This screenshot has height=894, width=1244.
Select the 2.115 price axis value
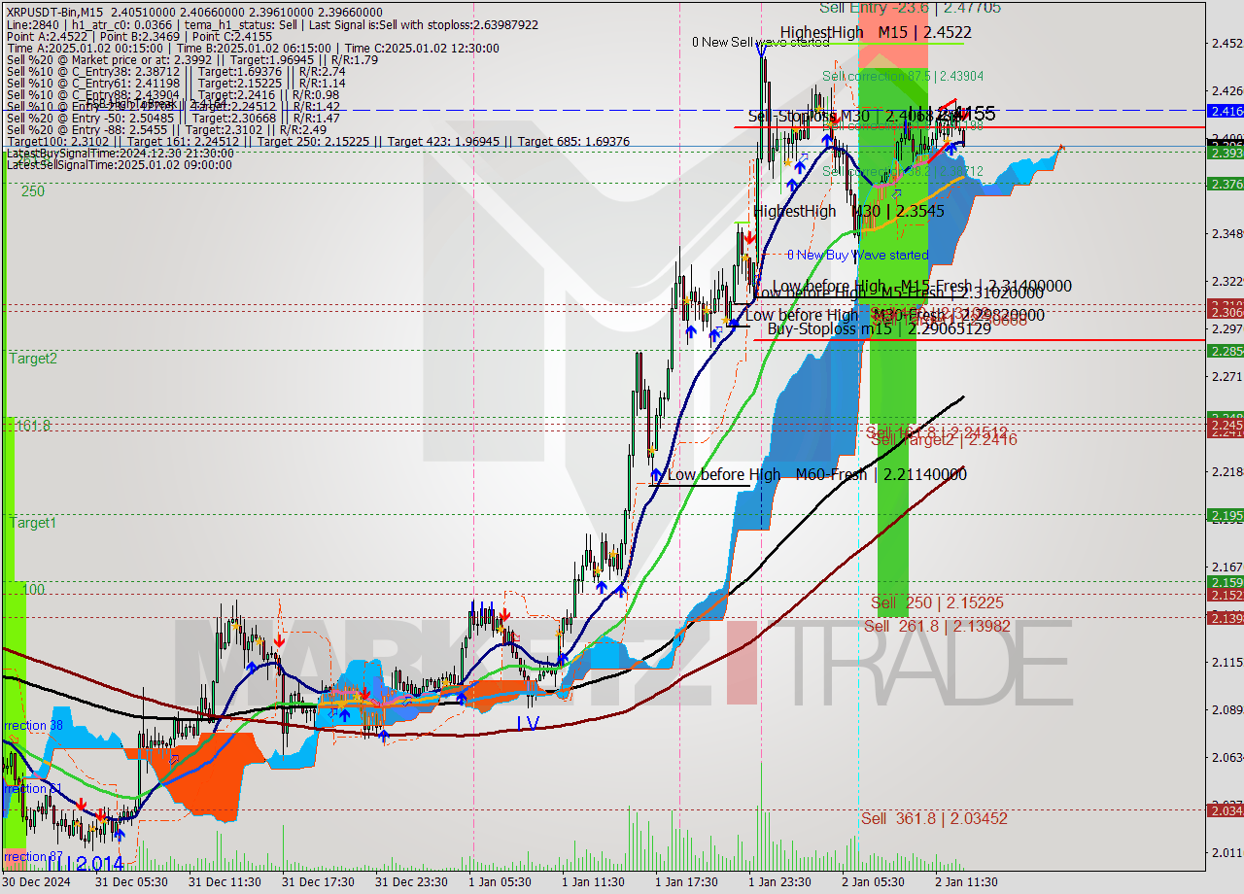(1227, 662)
